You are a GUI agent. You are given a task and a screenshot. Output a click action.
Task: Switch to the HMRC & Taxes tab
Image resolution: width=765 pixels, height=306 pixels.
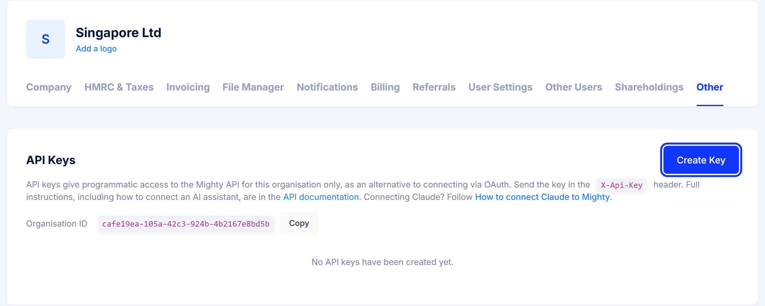[119, 87]
